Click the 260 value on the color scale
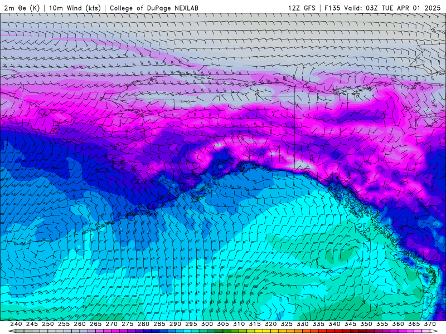Viewport: 446px width, 334px height. pyautogui.click(x=80, y=324)
